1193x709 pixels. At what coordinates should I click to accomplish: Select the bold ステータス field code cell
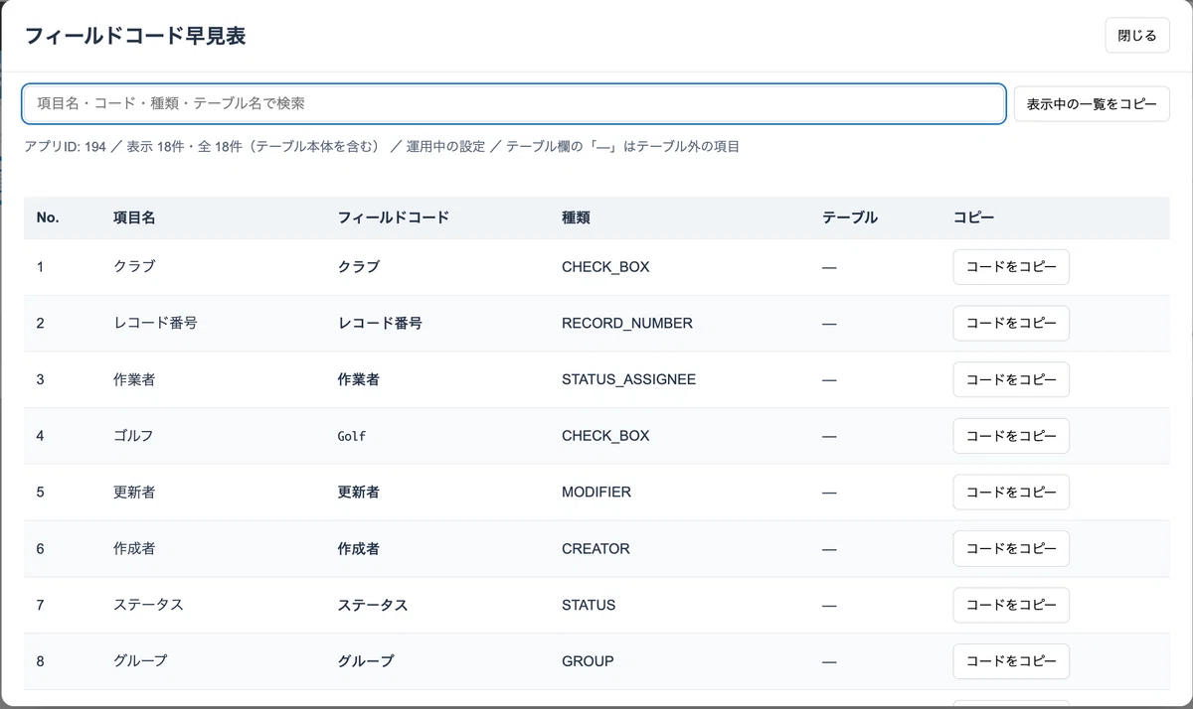point(373,605)
